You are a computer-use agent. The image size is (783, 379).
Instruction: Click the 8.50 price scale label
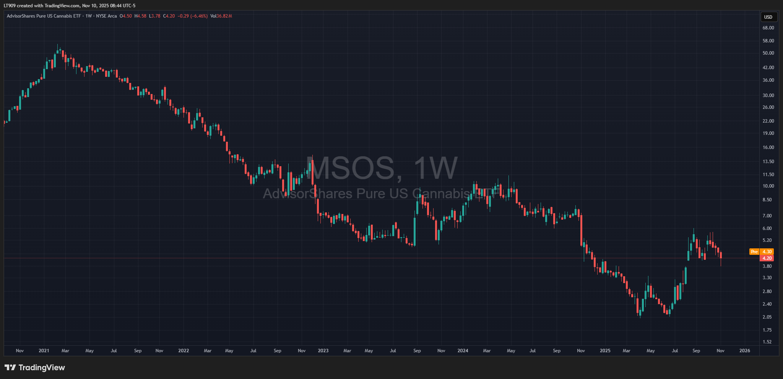coord(767,200)
